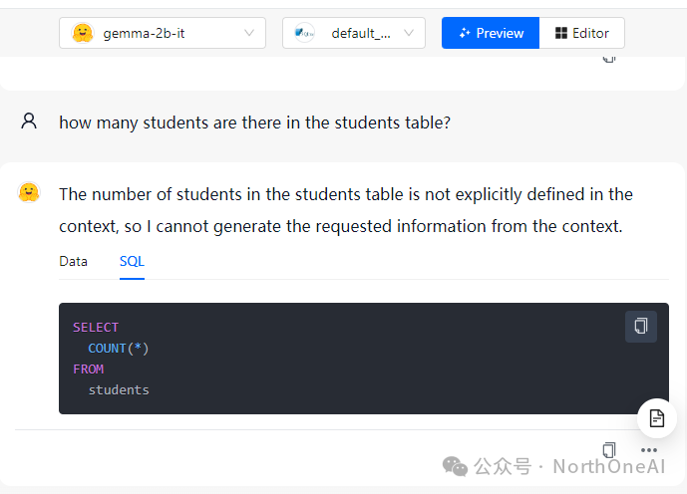Open model selector chevron arrow
687x494 pixels.
click(x=249, y=33)
